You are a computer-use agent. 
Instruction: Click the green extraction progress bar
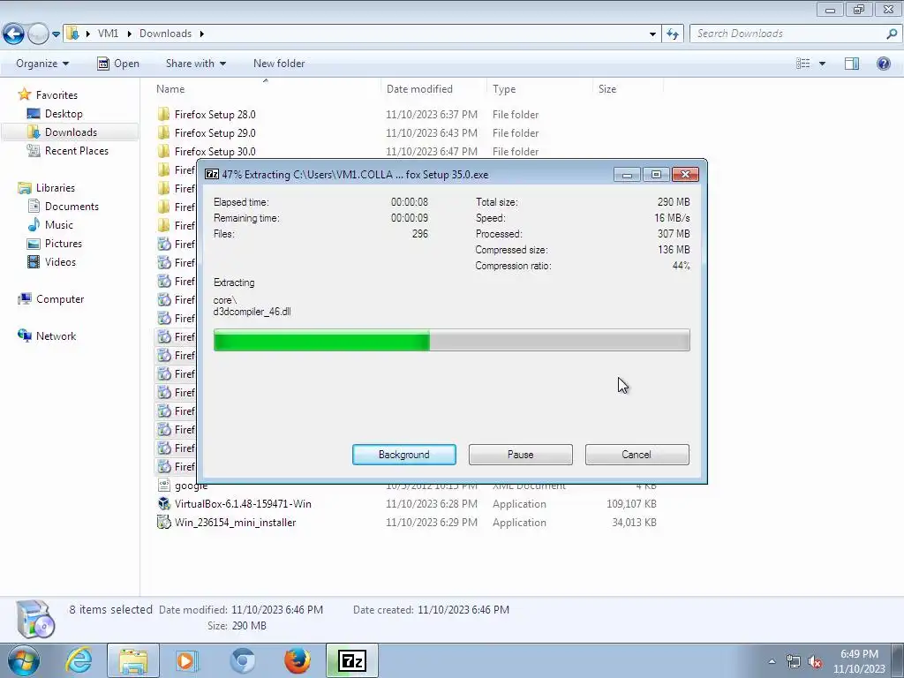451,340
